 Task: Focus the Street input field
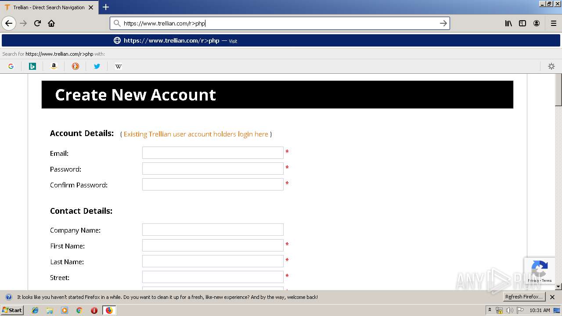click(213, 277)
